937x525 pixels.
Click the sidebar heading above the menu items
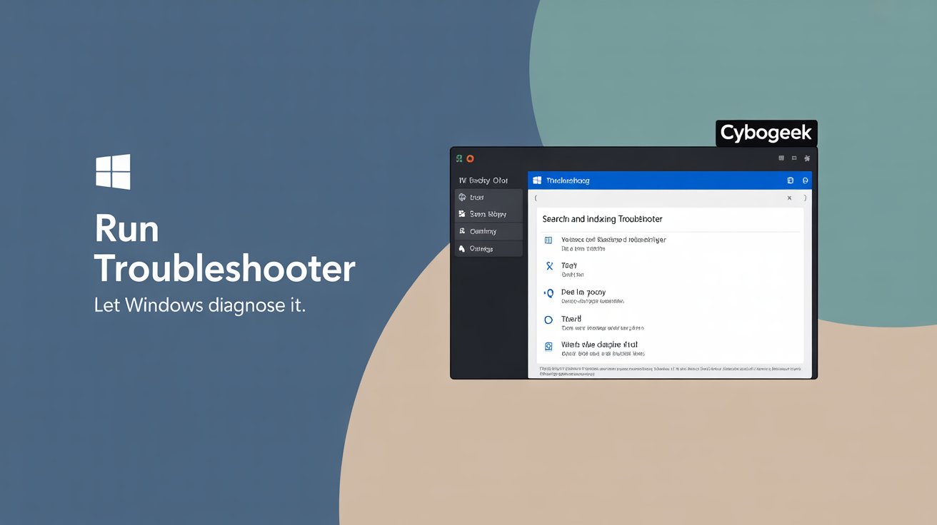tap(483, 180)
